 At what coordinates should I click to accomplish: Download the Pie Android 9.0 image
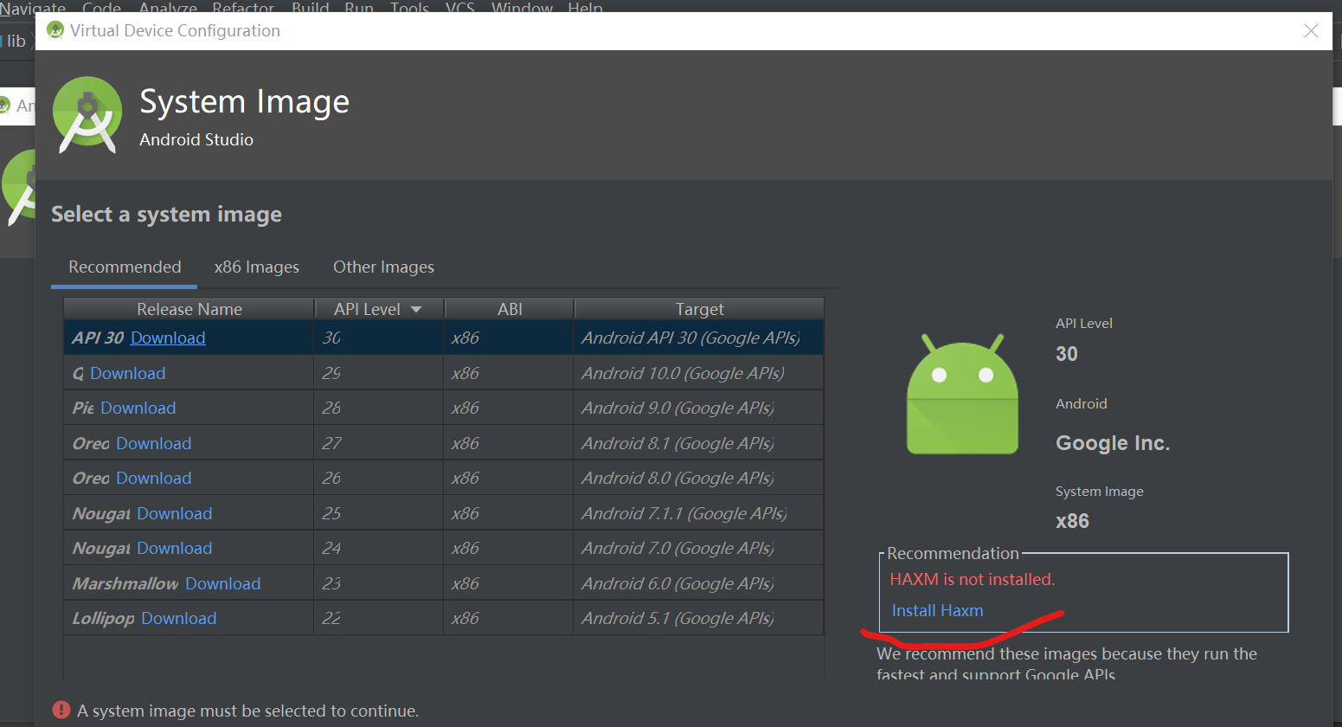pos(138,408)
